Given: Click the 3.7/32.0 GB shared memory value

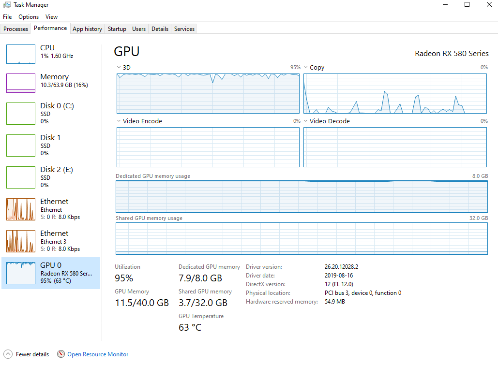Looking at the screenshot, I should tap(203, 303).
